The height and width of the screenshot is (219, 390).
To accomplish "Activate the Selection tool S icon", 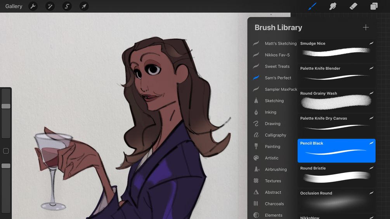I will 67,6.
